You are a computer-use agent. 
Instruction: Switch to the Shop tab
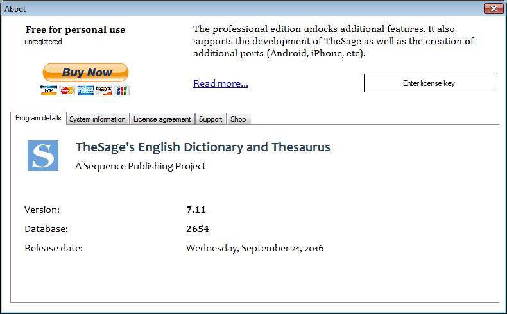pyautogui.click(x=238, y=119)
